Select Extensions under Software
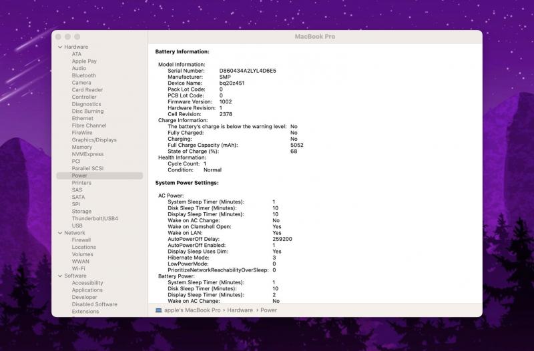Screen dimensions: 534x351 (85, 312)
